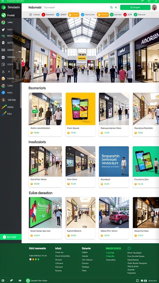This screenshot has width=159, height=283.
Task: Toggle the last green checkmark filter chip
Action: point(140,15)
